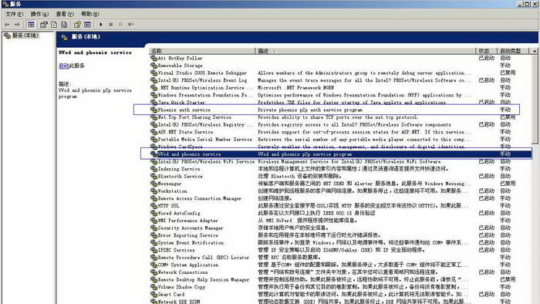The image size is (540, 304).
Task: Select Net.Tcp Port Sharing Service row
Action: (341, 117)
